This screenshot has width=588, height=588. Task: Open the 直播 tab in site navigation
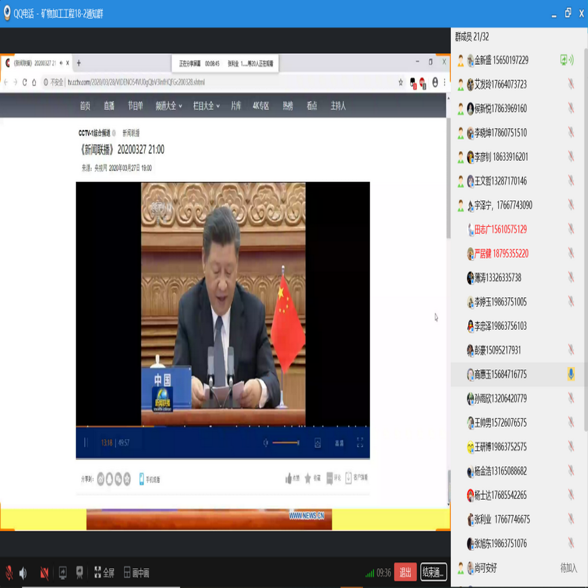(x=109, y=106)
